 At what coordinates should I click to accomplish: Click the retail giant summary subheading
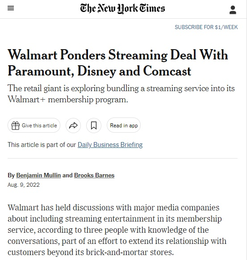(121, 94)
